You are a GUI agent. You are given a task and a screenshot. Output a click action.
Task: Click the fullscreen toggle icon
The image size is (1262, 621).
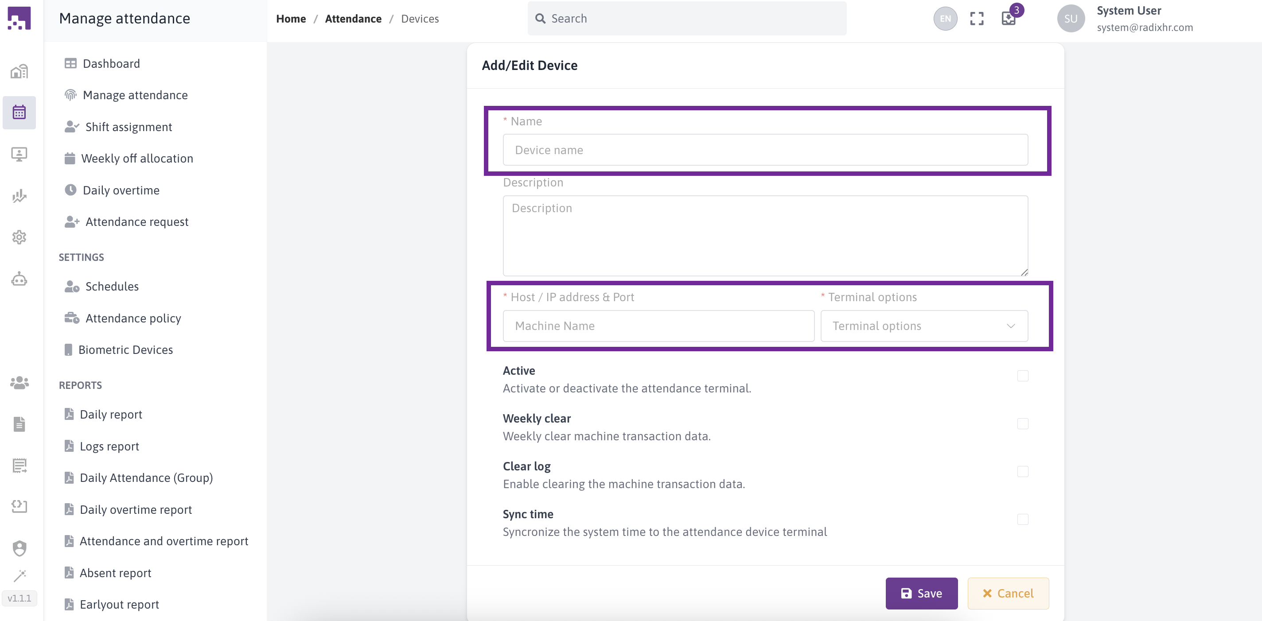[x=976, y=19]
